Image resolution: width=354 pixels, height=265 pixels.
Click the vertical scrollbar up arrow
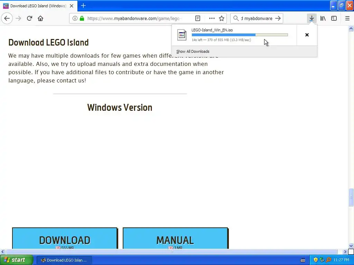[351, 28]
